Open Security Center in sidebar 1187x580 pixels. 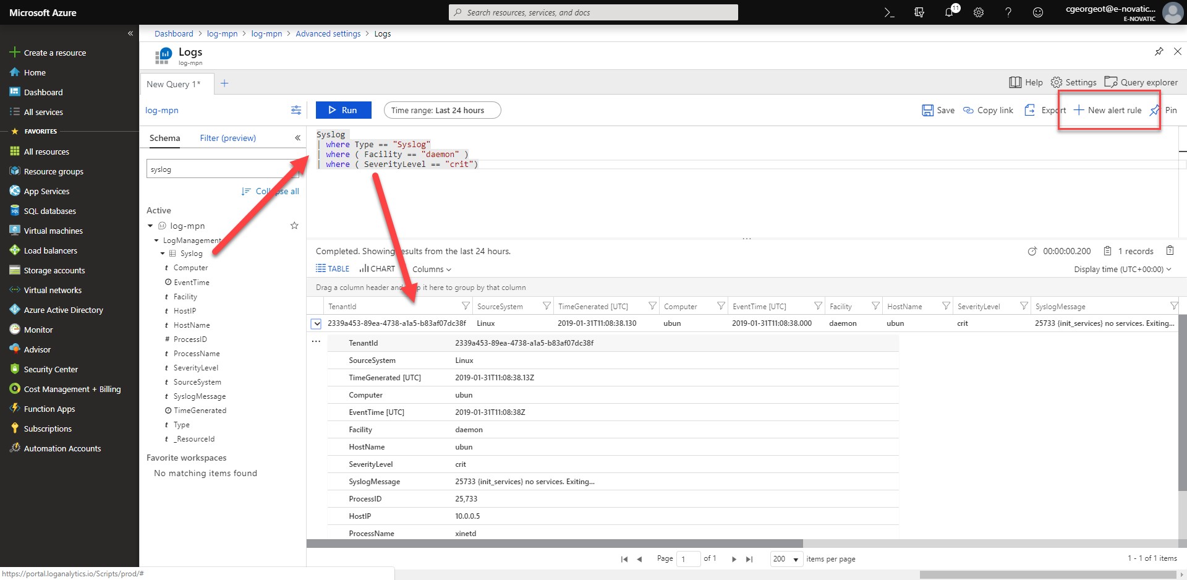51,369
